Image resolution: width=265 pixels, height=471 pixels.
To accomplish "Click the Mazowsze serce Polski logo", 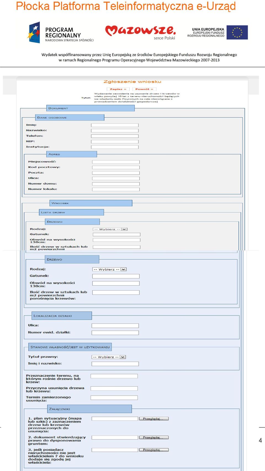I will [x=140, y=33].
